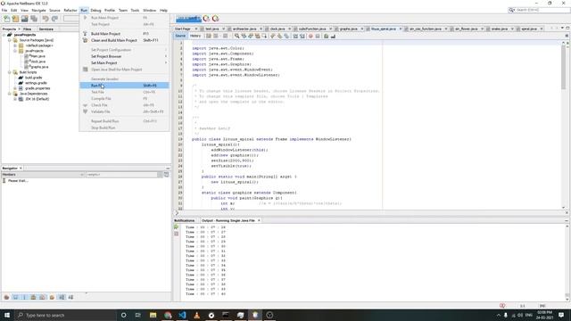Click the New File toolbar icon

click(x=6, y=19)
